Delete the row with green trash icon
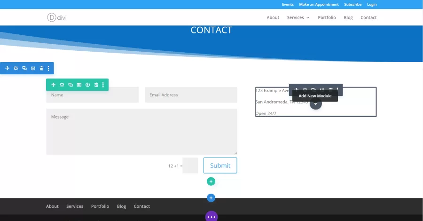 click(96, 85)
